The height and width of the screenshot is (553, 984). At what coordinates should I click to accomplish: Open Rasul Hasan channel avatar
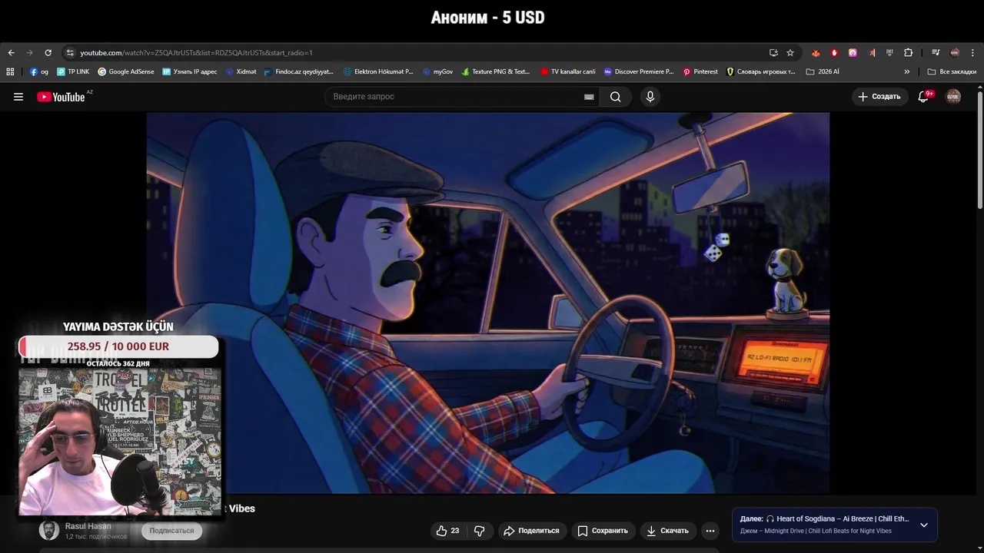pos(49,530)
